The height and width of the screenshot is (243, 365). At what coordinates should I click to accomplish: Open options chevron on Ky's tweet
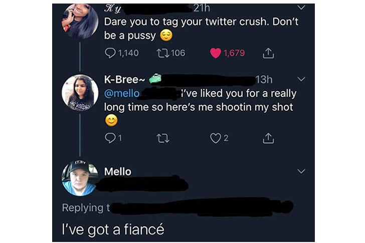(x=301, y=8)
